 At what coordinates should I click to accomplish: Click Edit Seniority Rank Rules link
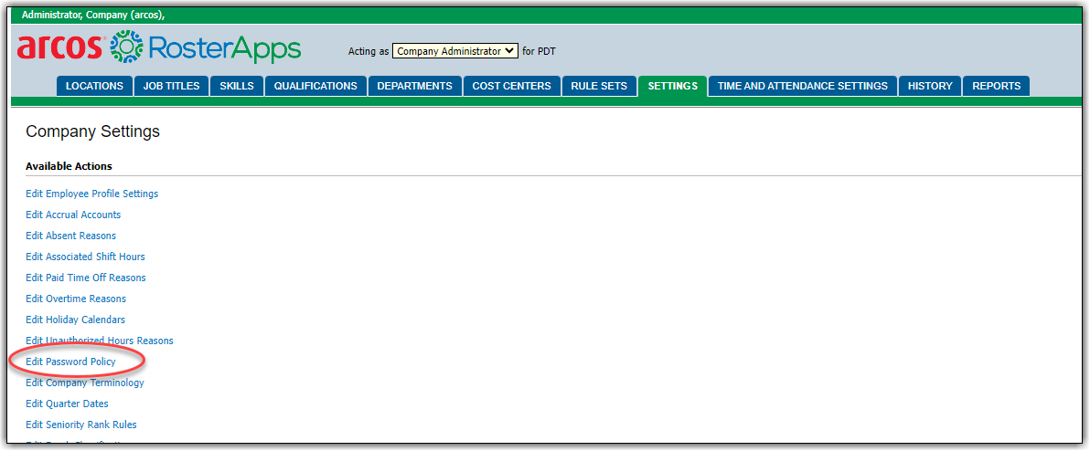pyautogui.click(x=80, y=425)
